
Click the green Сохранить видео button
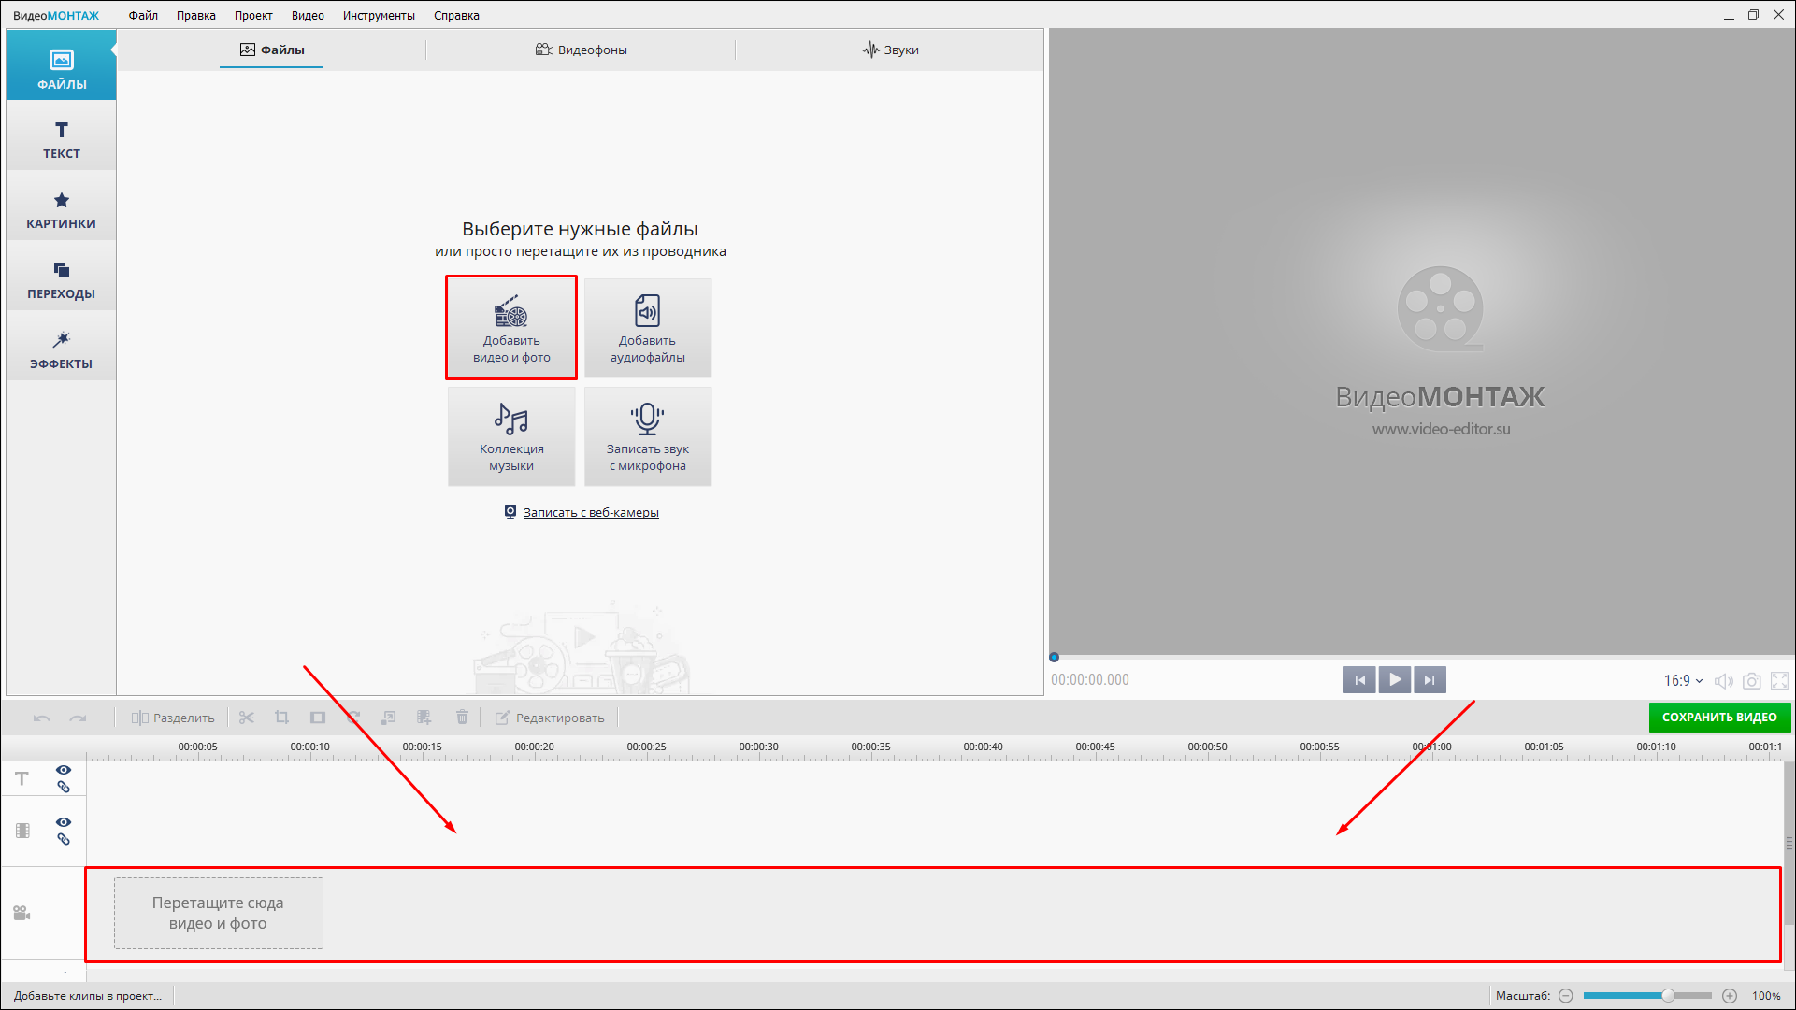pos(1718,718)
